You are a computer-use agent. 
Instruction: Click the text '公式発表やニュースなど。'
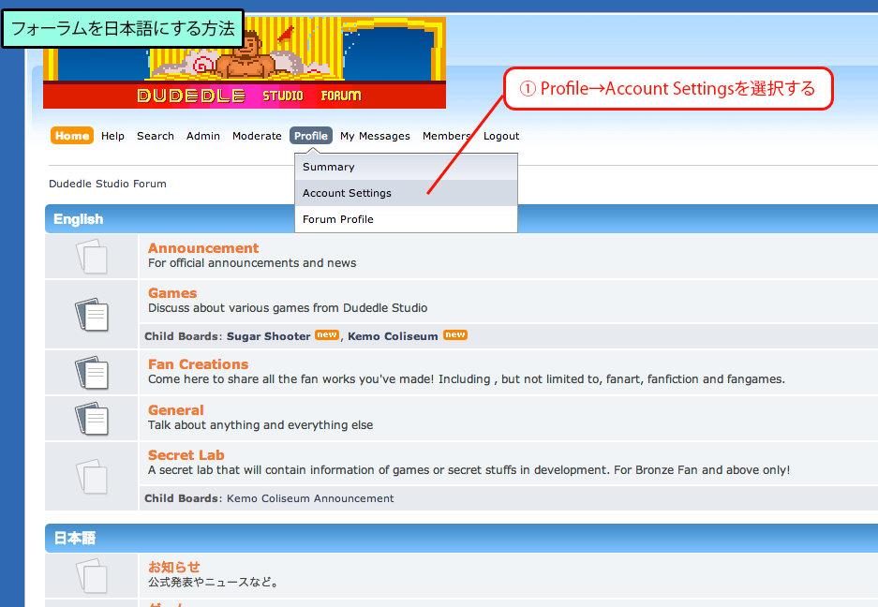coord(214,583)
